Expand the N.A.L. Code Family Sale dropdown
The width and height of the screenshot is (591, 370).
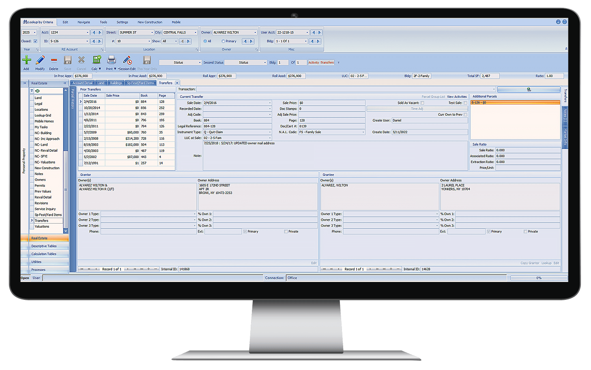tap(362, 132)
